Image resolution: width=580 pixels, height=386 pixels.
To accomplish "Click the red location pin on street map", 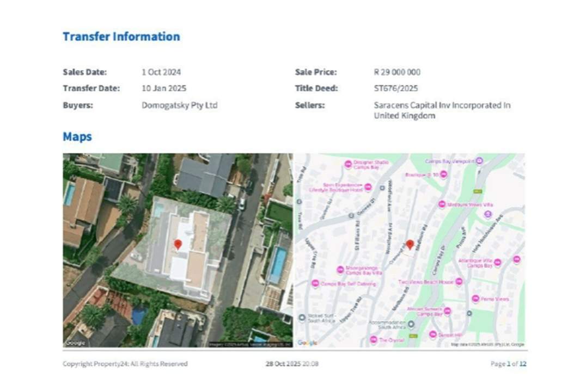I will pos(410,245).
